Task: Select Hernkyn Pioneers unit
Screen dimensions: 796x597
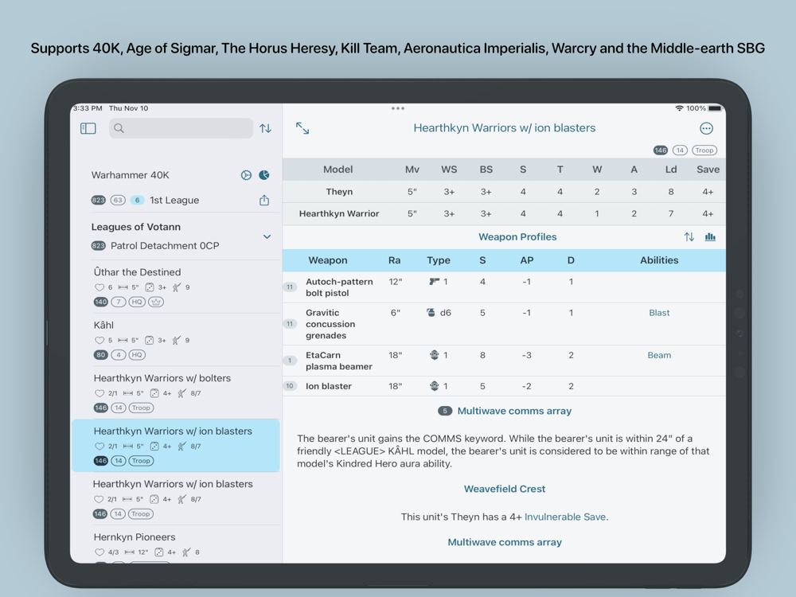Action: tap(176, 544)
